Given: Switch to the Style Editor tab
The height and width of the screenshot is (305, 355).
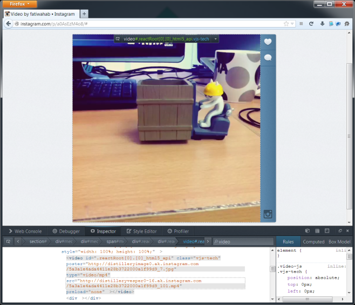Looking at the screenshot, I should (x=141, y=231).
